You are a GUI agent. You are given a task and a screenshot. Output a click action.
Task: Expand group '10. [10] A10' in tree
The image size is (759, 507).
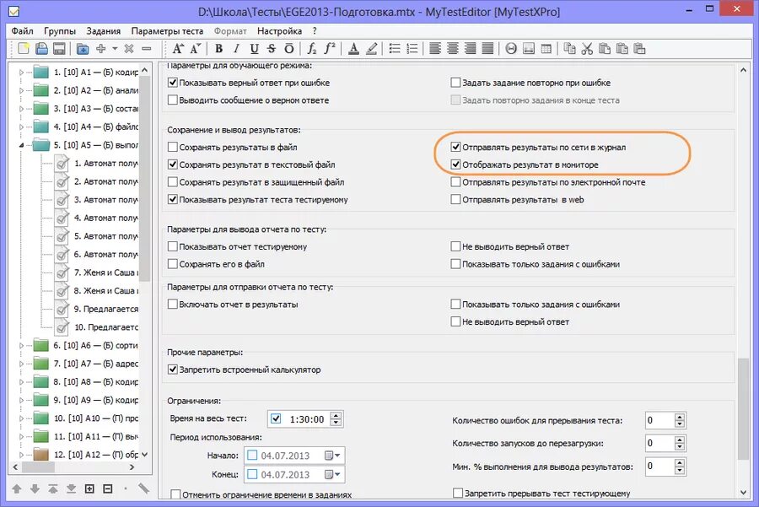pyautogui.click(x=21, y=418)
